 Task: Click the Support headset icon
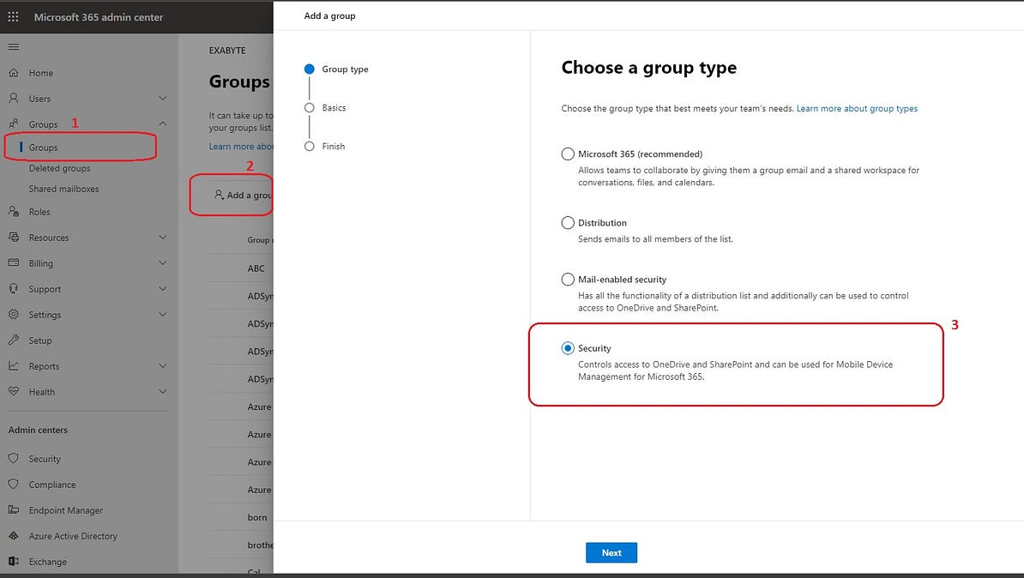click(13, 289)
